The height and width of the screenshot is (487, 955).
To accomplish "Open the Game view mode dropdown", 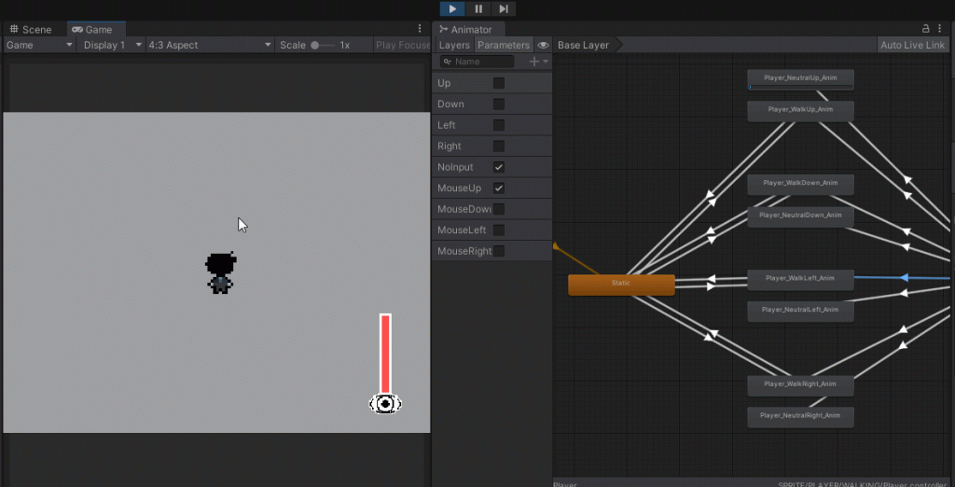I will coord(39,45).
